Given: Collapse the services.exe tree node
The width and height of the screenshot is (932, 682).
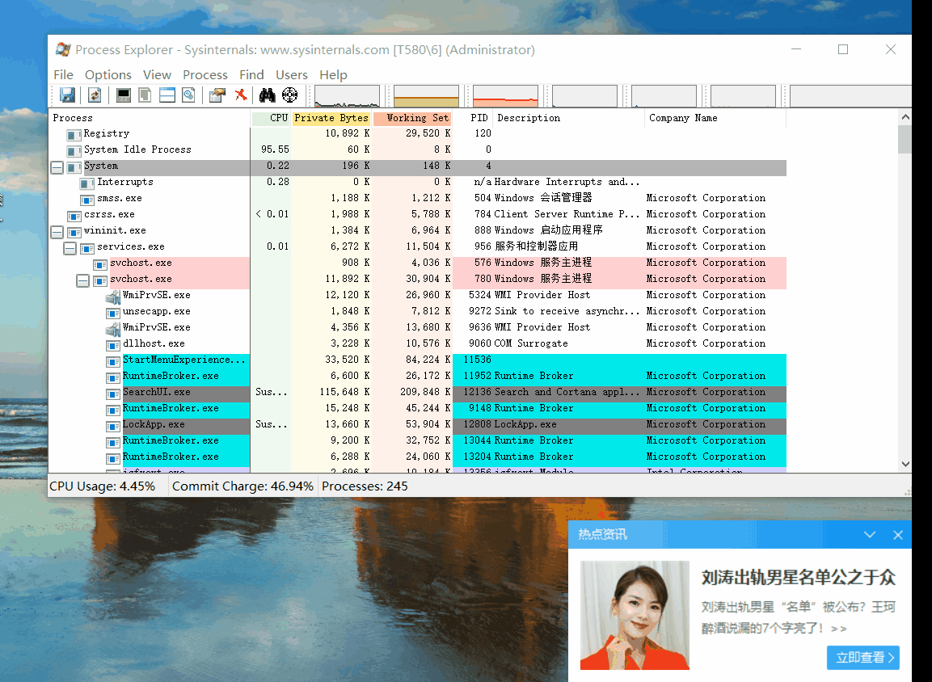Looking at the screenshot, I should click(70, 248).
